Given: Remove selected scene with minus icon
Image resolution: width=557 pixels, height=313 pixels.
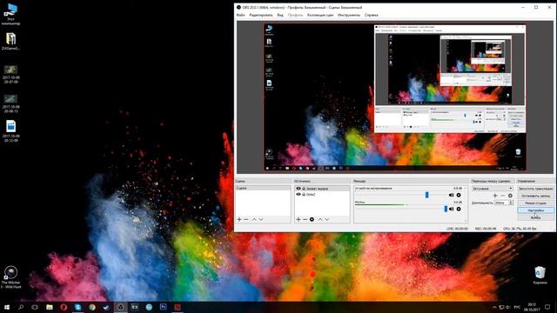Looking at the screenshot, I should [x=246, y=220].
